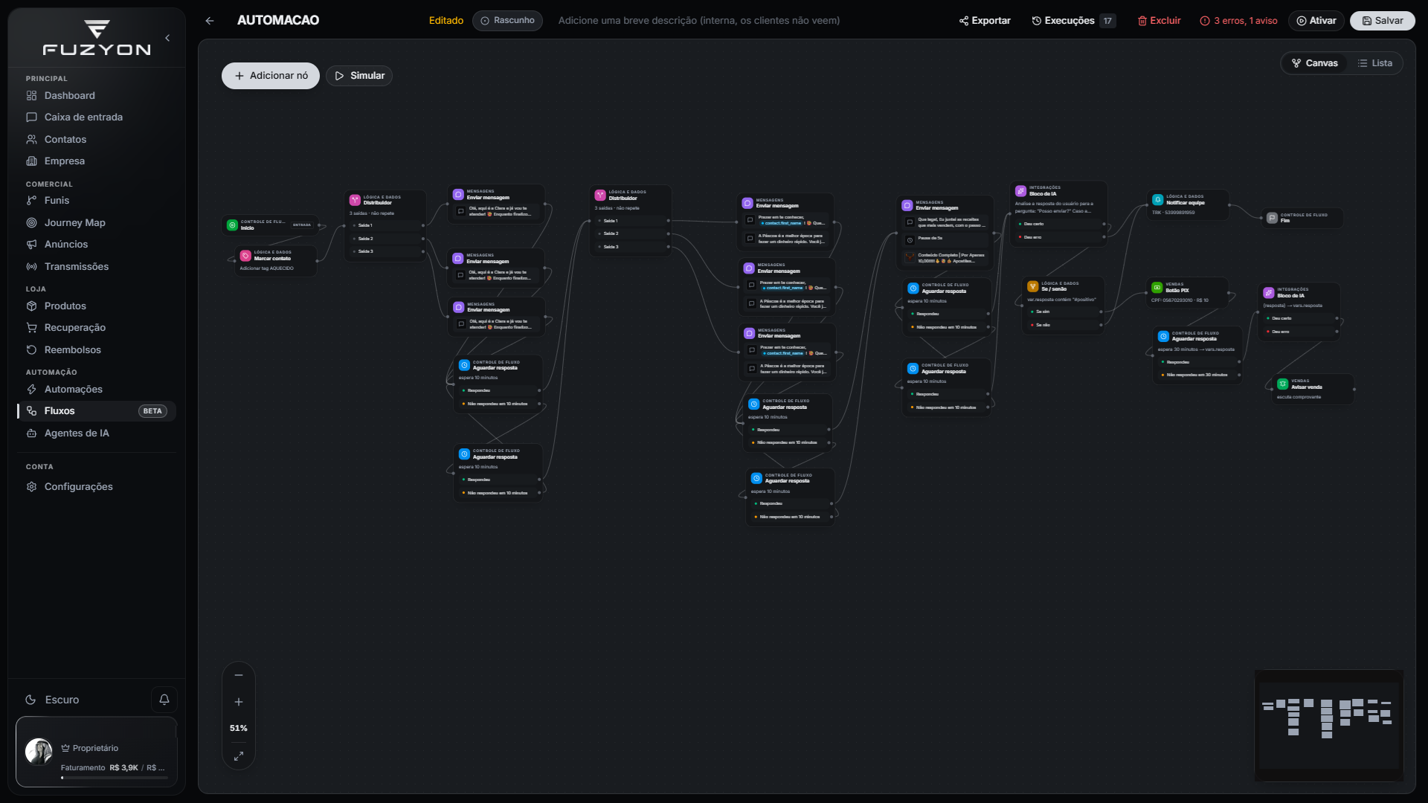Viewport: 1428px width, 803px height.
Task: Zoom out with the minus icon
Action: click(239, 675)
